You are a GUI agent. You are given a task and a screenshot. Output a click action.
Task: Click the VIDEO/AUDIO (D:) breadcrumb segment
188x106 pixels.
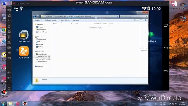tap(60, 16)
